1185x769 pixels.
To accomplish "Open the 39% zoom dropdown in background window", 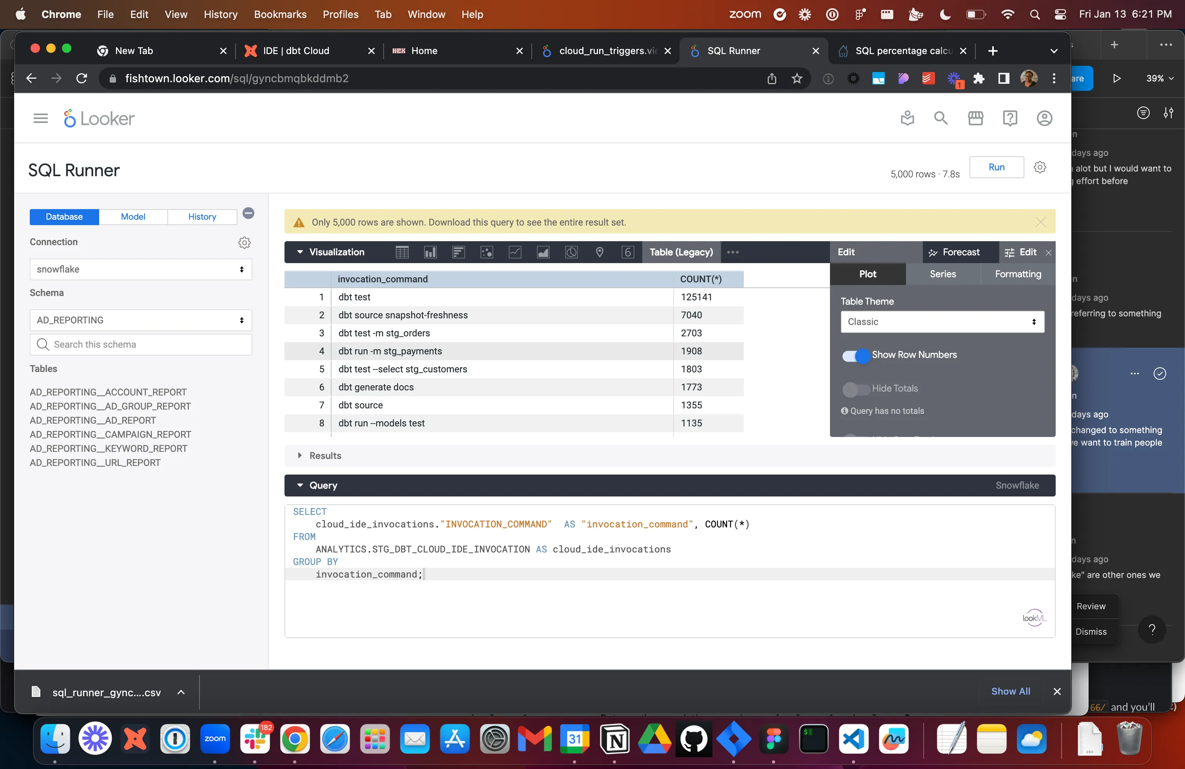I will pyautogui.click(x=1160, y=79).
